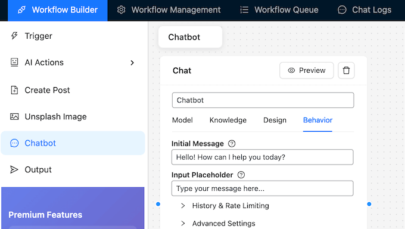The image size is (405, 229).
Task: Delete the Chat node with trash icon
Action: pyautogui.click(x=346, y=70)
